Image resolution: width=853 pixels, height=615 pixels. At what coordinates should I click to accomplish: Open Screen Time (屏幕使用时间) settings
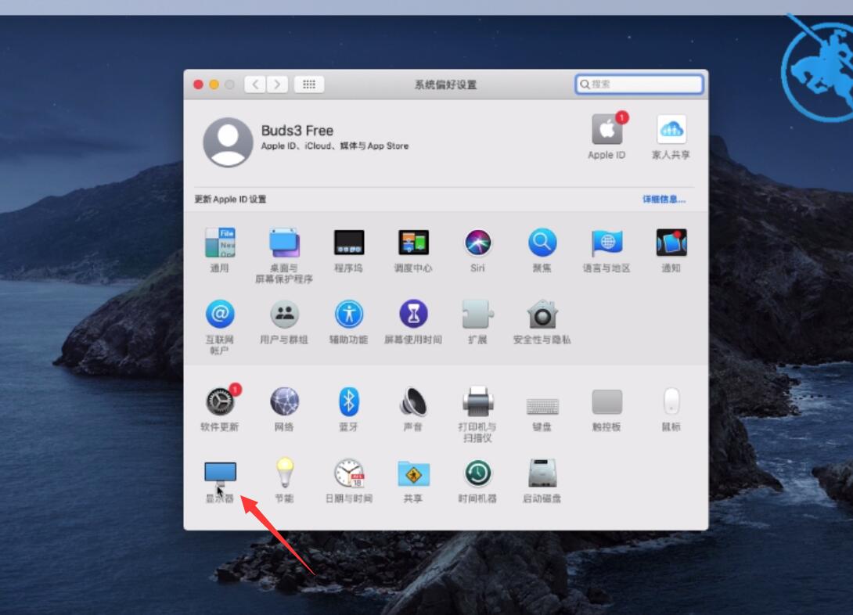pos(413,315)
